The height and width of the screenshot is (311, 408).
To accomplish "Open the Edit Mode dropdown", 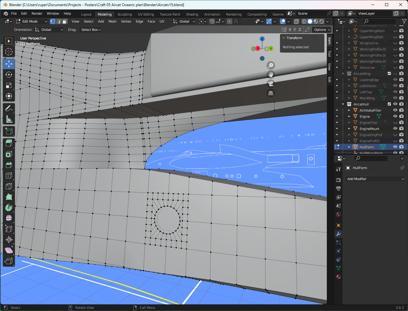I will tap(32, 21).
